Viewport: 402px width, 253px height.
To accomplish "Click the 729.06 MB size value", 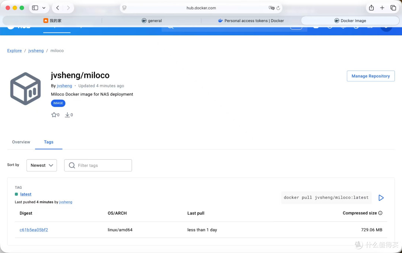I will point(371,230).
